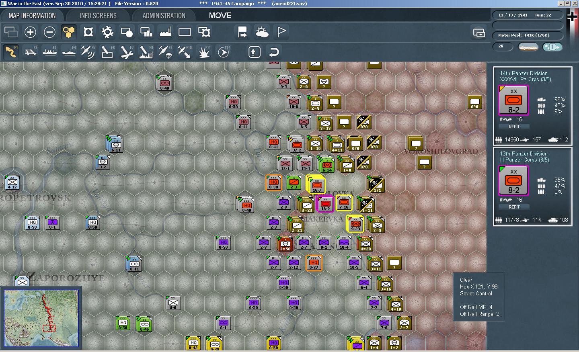Select Bomb airfield mode (F7) icon
This screenshot has height=352, width=579.
point(127,52)
